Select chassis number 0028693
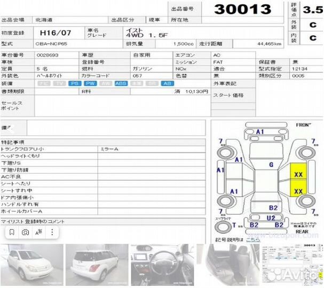 point(48,55)
